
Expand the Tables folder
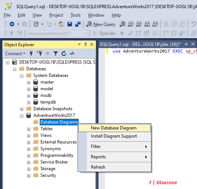[29, 129]
